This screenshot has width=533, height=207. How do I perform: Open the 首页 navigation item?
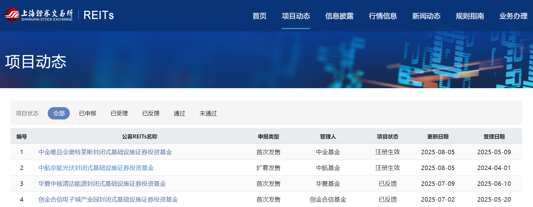[x=259, y=16]
